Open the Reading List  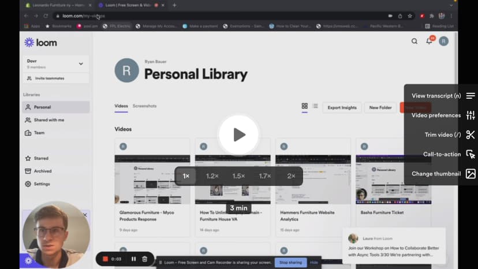[439, 26]
